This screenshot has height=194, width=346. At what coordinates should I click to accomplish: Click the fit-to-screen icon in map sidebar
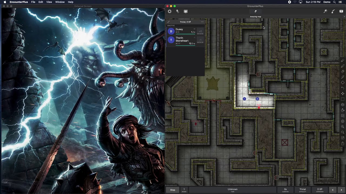[343, 138]
